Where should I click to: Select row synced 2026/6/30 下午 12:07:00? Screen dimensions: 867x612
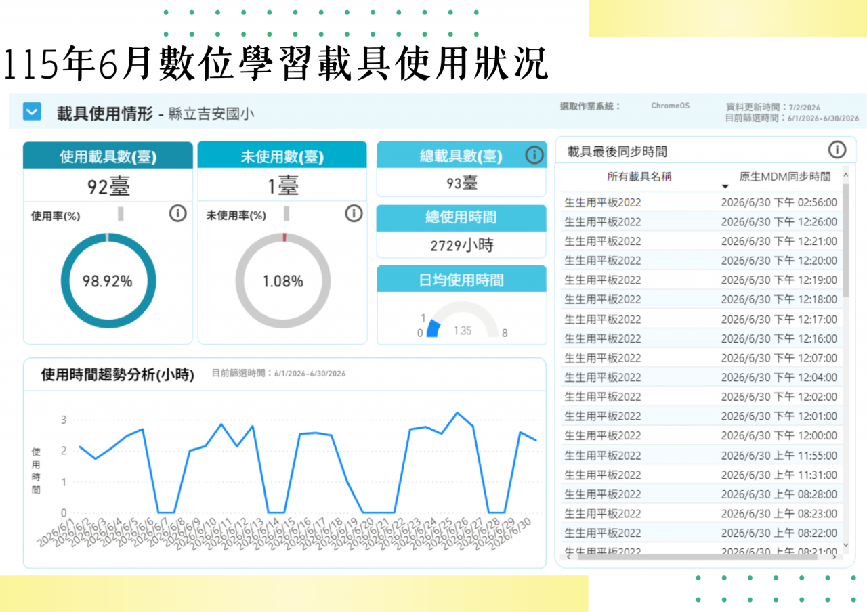coord(702,357)
